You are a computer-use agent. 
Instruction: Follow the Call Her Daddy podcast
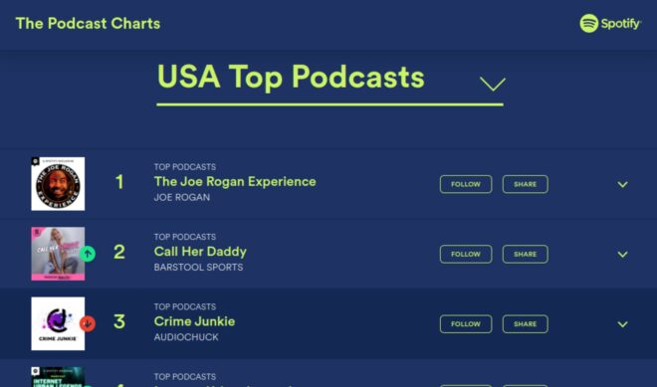pyautogui.click(x=466, y=255)
